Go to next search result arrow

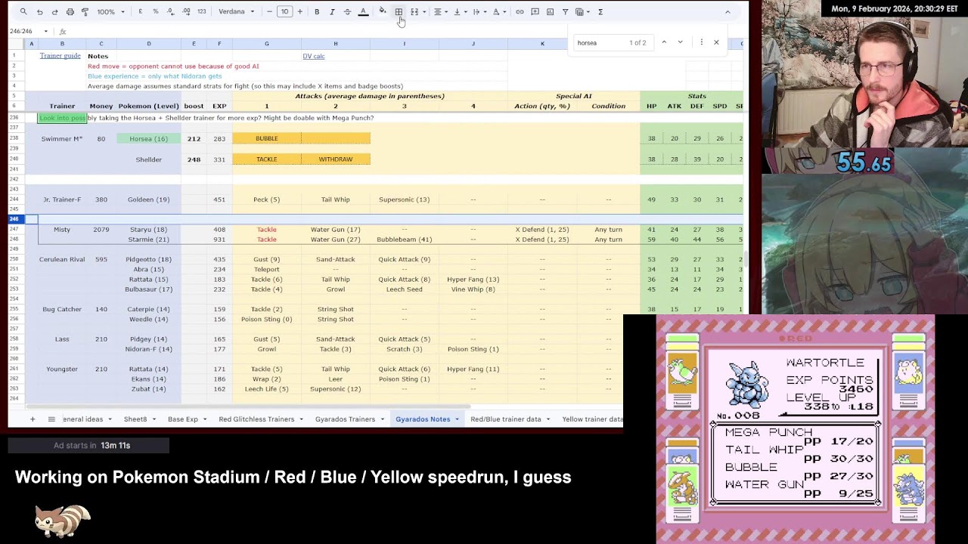(680, 42)
